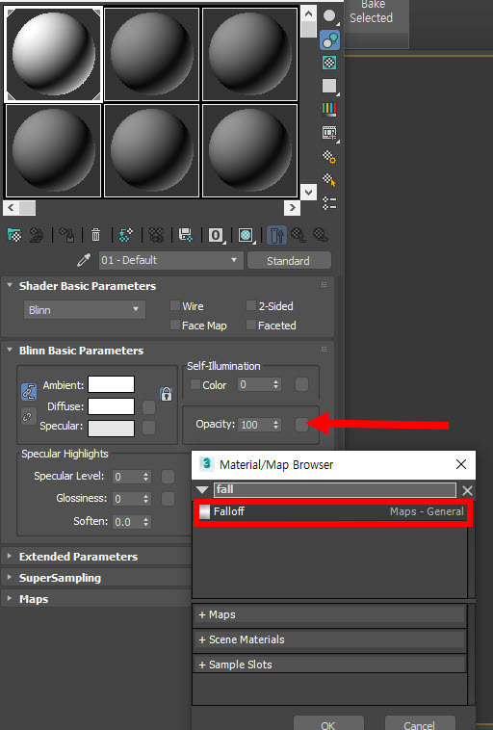
Task: Toggle the Diffuse-Specular color lock icon
Action: [x=28, y=417]
